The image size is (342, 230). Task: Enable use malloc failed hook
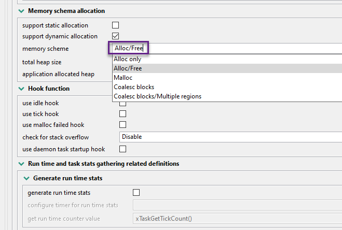point(123,125)
